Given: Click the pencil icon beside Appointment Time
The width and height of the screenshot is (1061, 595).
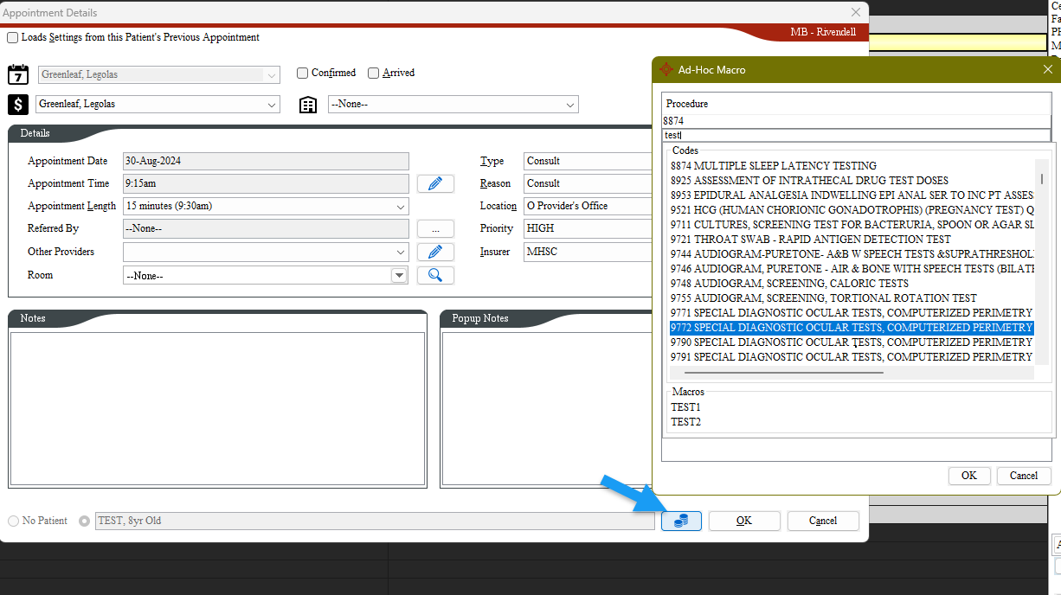Looking at the screenshot, I should click(x=435, y=183).
